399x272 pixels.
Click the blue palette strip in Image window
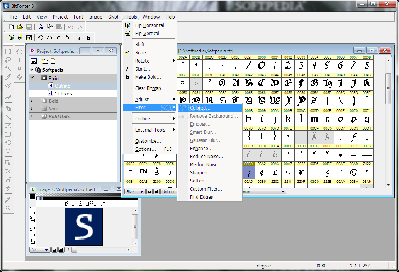point(40,198)
